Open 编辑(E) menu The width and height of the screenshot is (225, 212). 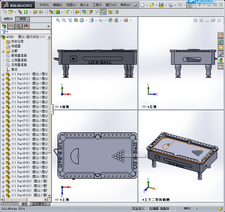coord(57,5)
